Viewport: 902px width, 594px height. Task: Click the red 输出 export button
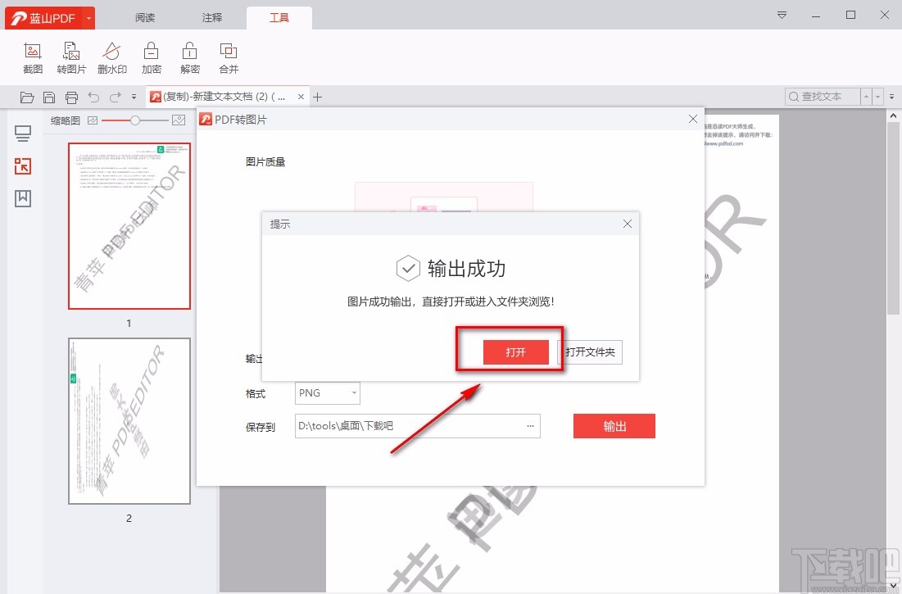click(x=614, y=426)
